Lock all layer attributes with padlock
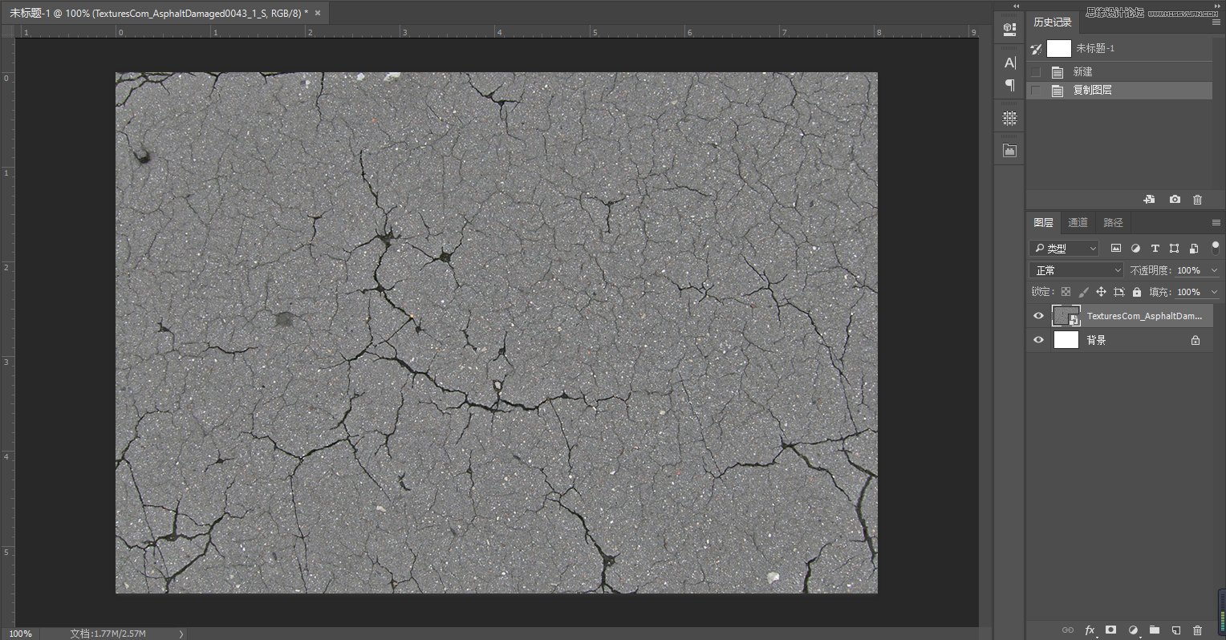Screen dimensions: 1226x640 (x=1137, y=292)
